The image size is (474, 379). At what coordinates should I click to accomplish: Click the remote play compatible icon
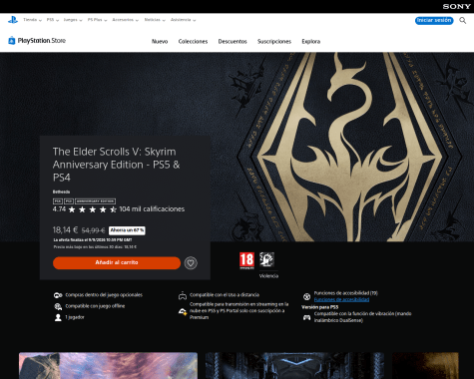183,295
